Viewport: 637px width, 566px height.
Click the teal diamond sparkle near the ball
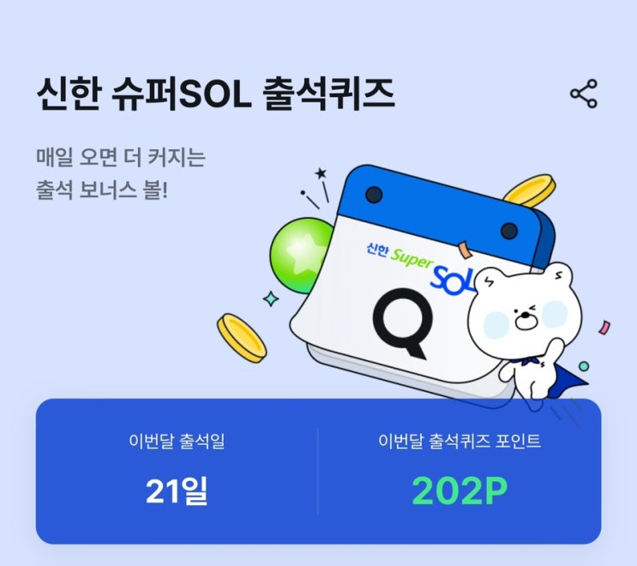[x=271, y=299]
